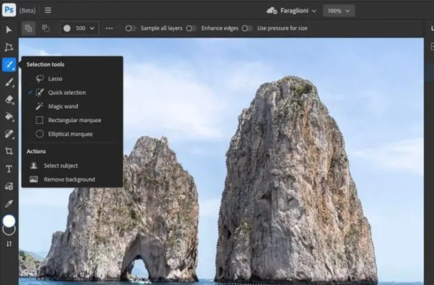Click the cloud sync status icon
Viewport: 434px width, 285px height.
[271, 11]
